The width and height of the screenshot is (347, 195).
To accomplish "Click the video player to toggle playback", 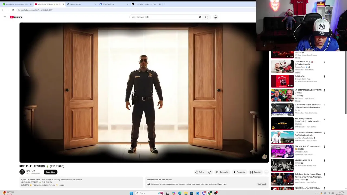I will point(144,93).
